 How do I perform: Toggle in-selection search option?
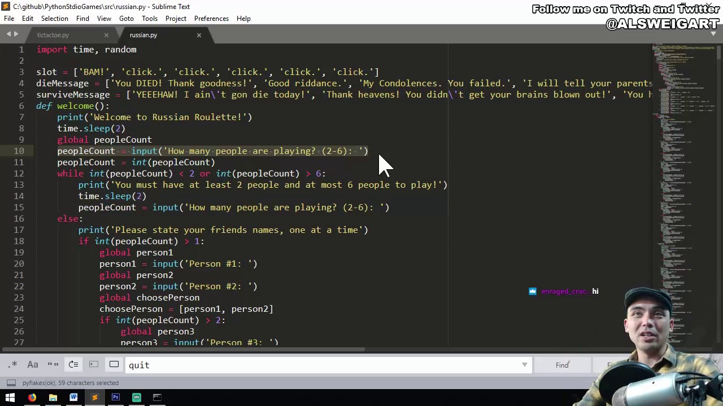pos(94,365)
